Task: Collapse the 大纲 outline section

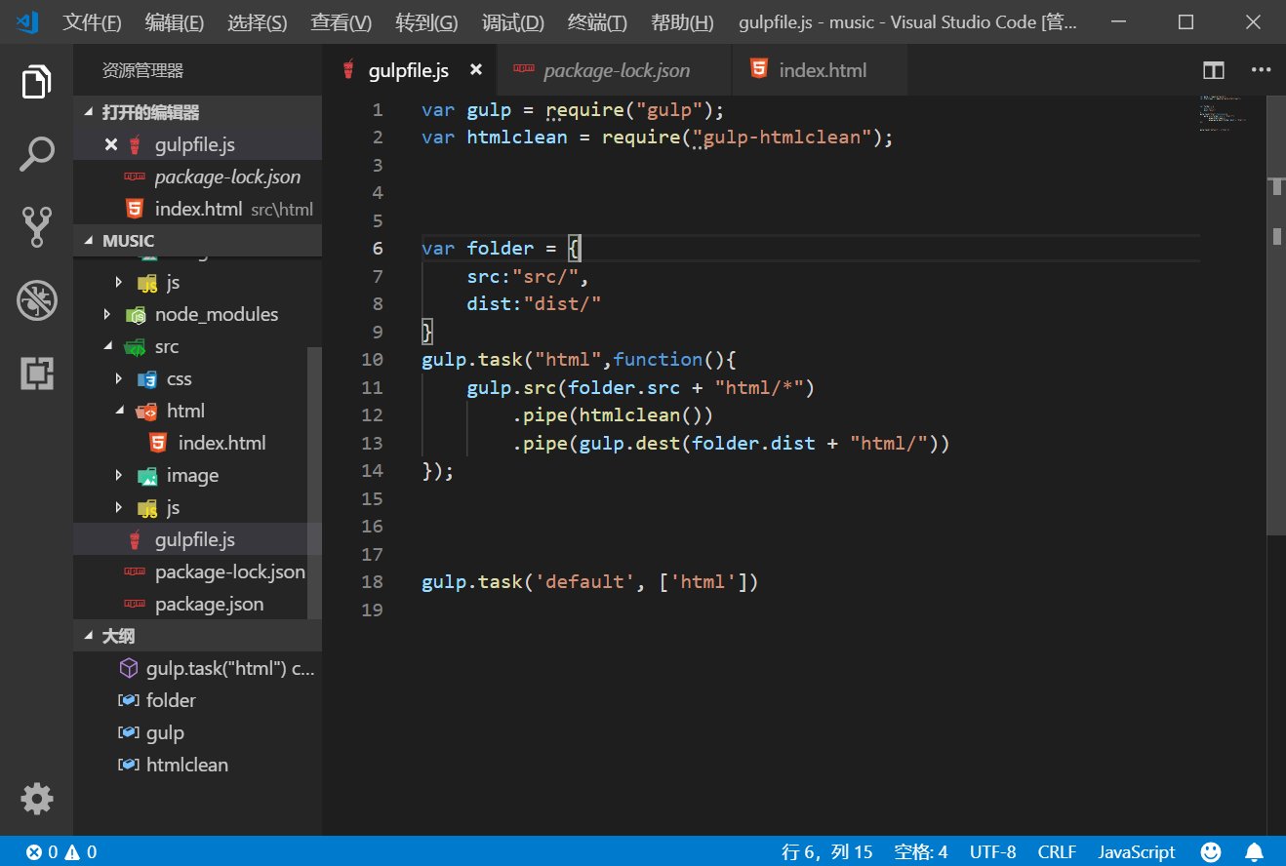Action: [x=197, y=636]
